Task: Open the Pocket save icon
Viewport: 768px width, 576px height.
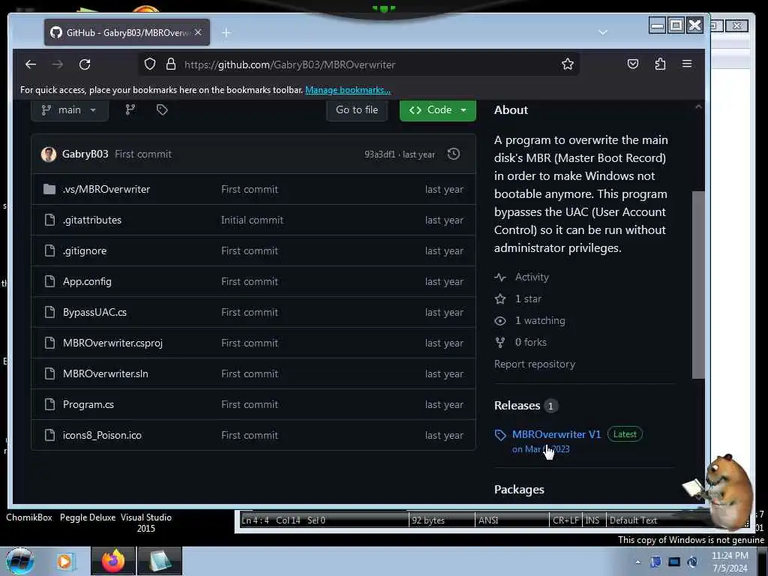Action: 633,64
